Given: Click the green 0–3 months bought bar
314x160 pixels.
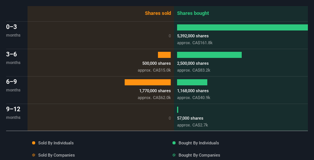Looking at the screenshot, I should click(242, 27).
